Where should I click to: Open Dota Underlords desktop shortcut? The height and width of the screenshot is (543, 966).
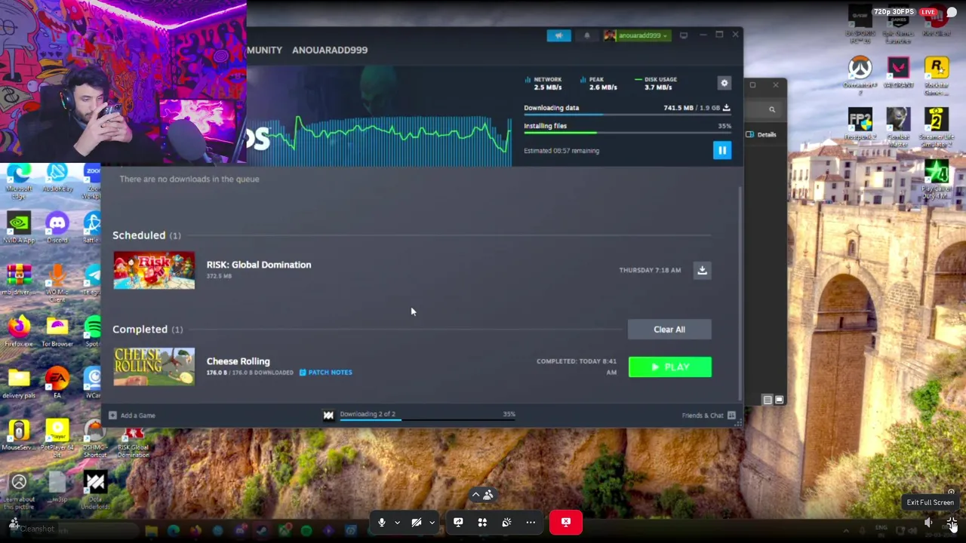[x=95, y=488]
